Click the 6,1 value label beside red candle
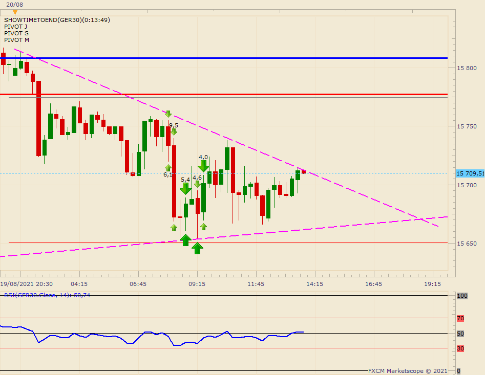 pos(168,175)
